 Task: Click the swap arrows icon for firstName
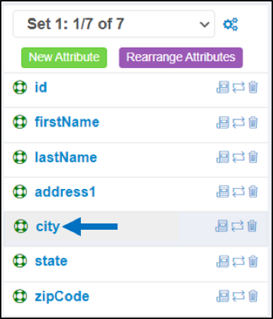239,122
